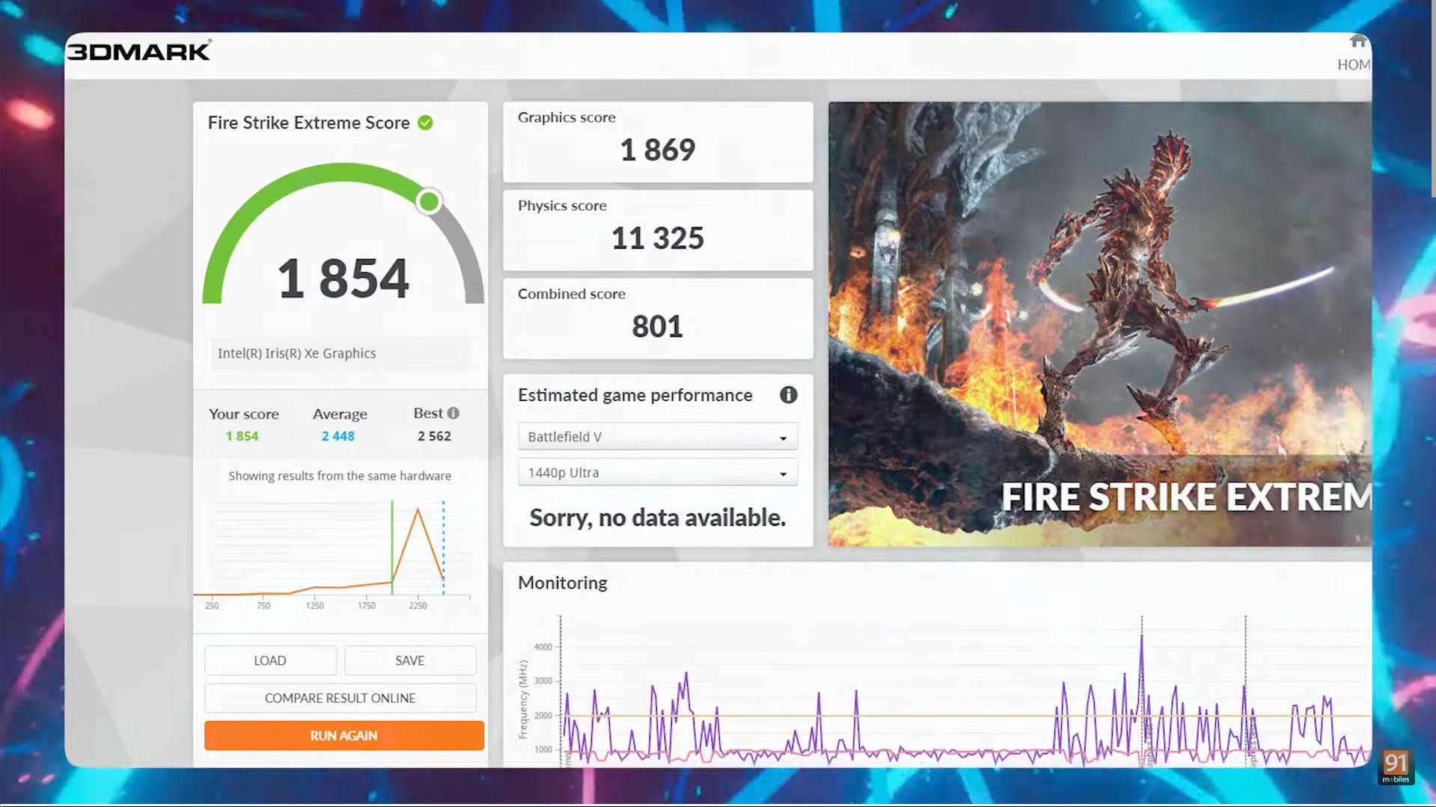Viewport: 1436px width, 807px height.
Task: Click COMPARE RESULT ONLINE button
Action: (x=340, y=698)
